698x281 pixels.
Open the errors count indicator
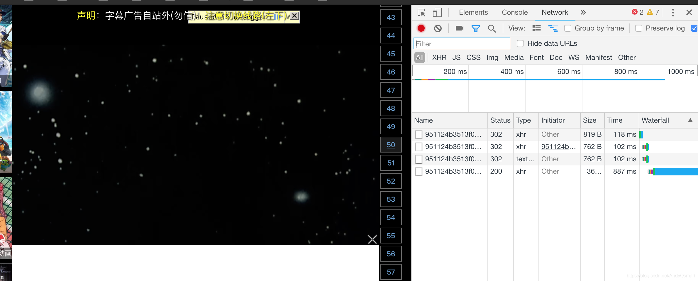(x=638, y=12)
